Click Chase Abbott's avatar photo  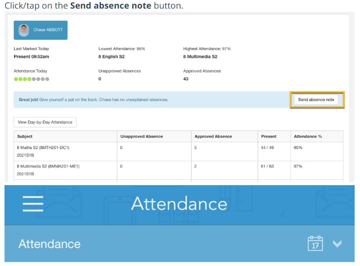pos(24,30)
